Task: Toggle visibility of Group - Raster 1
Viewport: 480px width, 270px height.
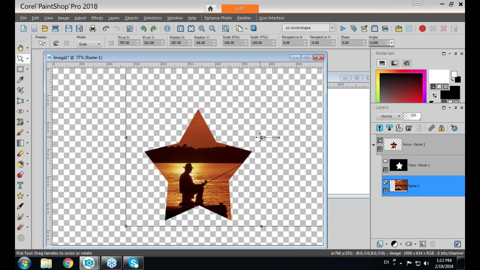Action: click(x=380, y=149)
